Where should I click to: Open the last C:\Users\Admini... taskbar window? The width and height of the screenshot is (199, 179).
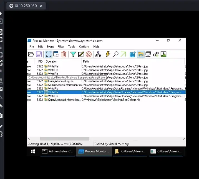point(166,151)
